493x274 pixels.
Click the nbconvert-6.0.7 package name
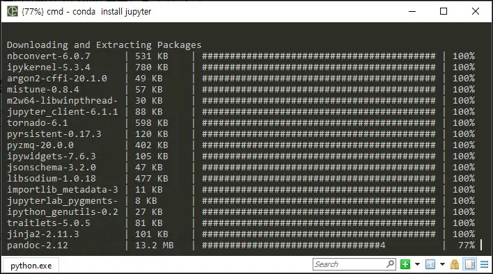coord(49,56)
